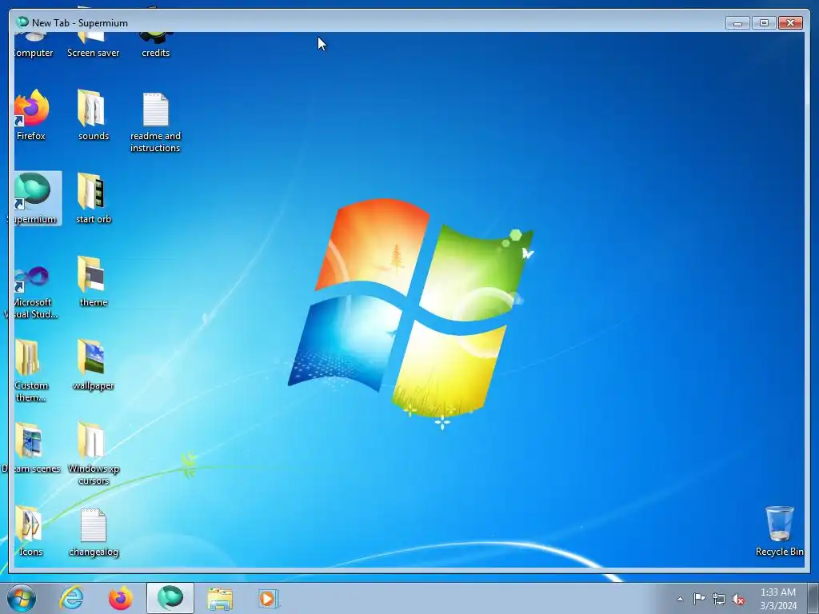Open the Recycle Bin
The height and width of the screenshot is (614, 819).
(779, 531)
